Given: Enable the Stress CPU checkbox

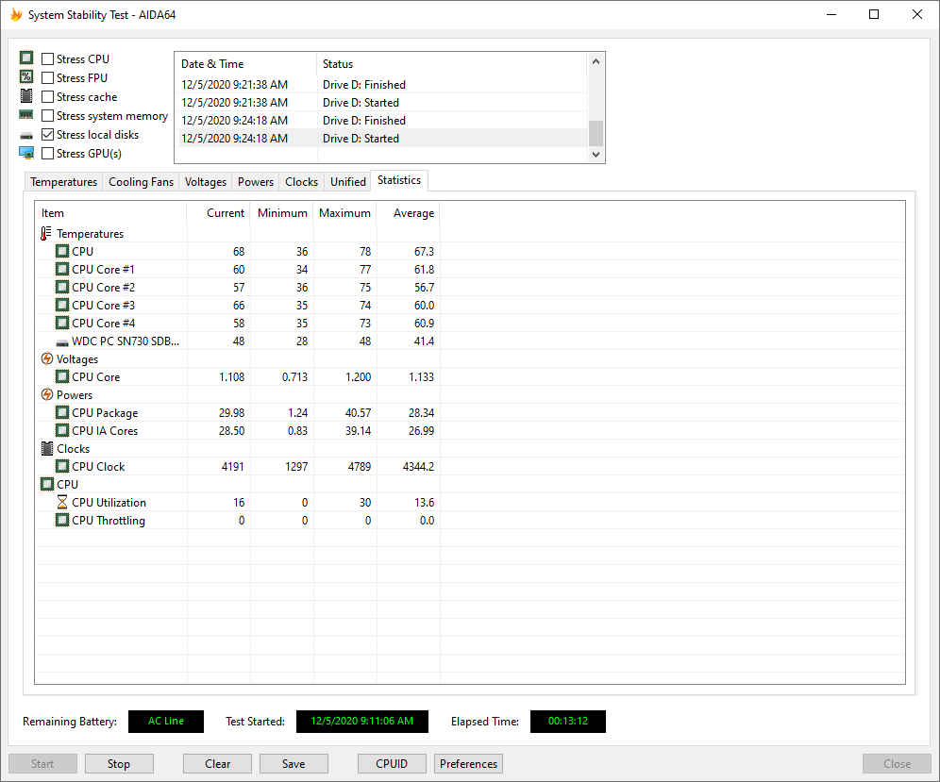Looking at the screenshot, I should coord(47,58).
